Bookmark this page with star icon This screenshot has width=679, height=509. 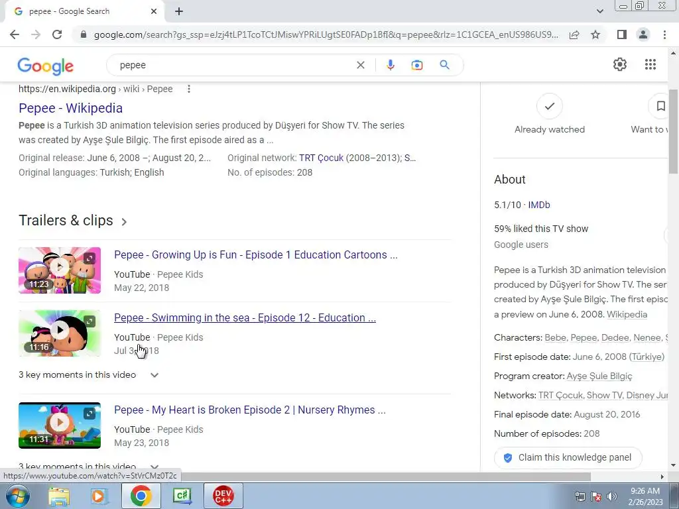point(595,34)
